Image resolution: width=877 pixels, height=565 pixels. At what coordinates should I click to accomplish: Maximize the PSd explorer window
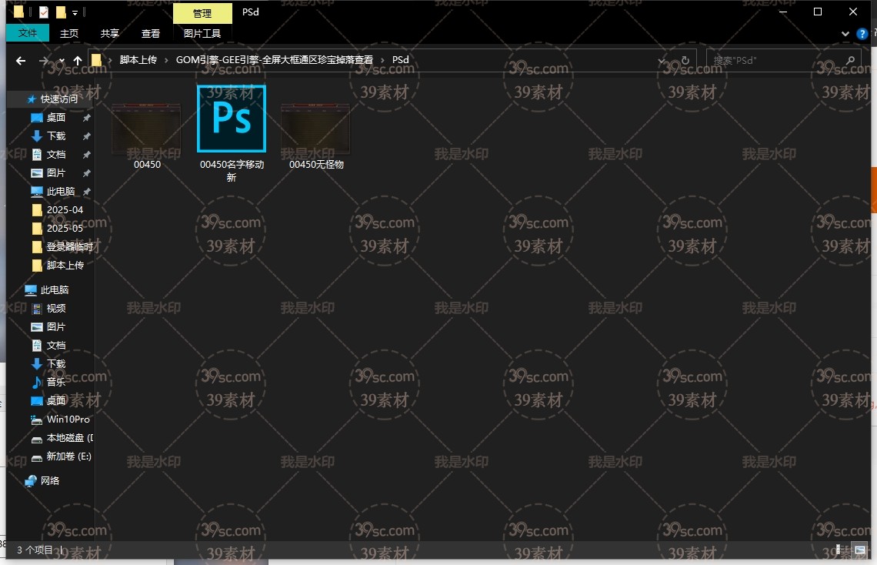818,12
